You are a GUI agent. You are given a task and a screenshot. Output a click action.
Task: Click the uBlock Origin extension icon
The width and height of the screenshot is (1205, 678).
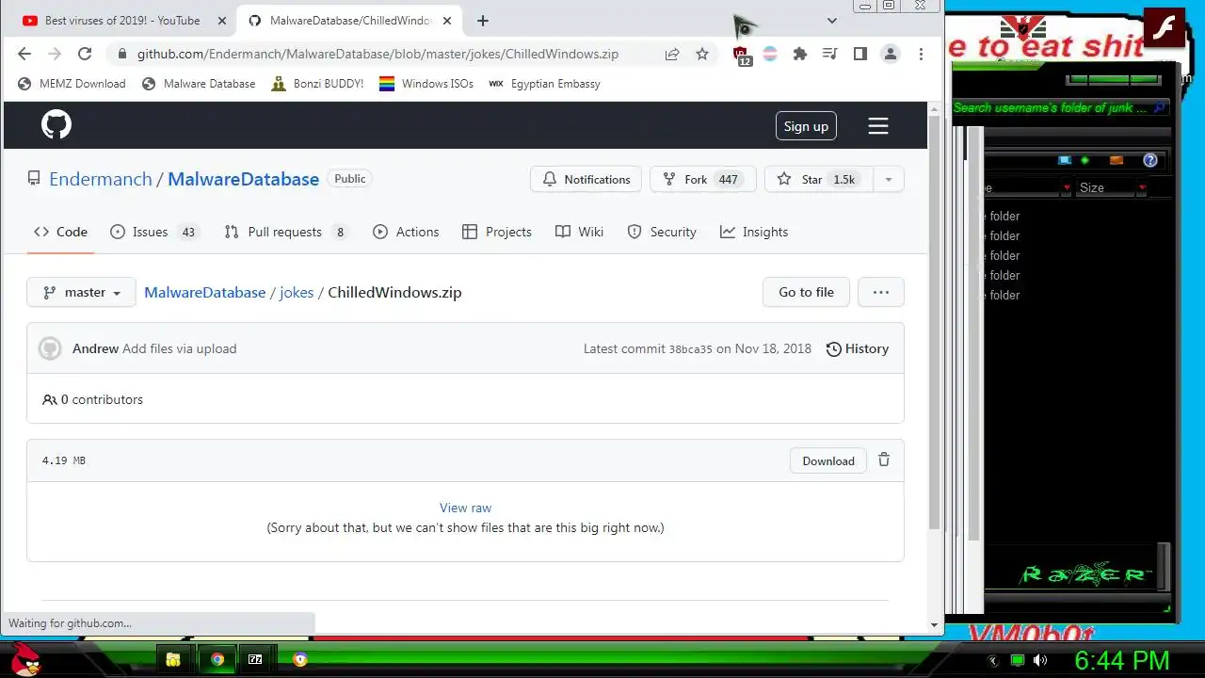(742, 56)
